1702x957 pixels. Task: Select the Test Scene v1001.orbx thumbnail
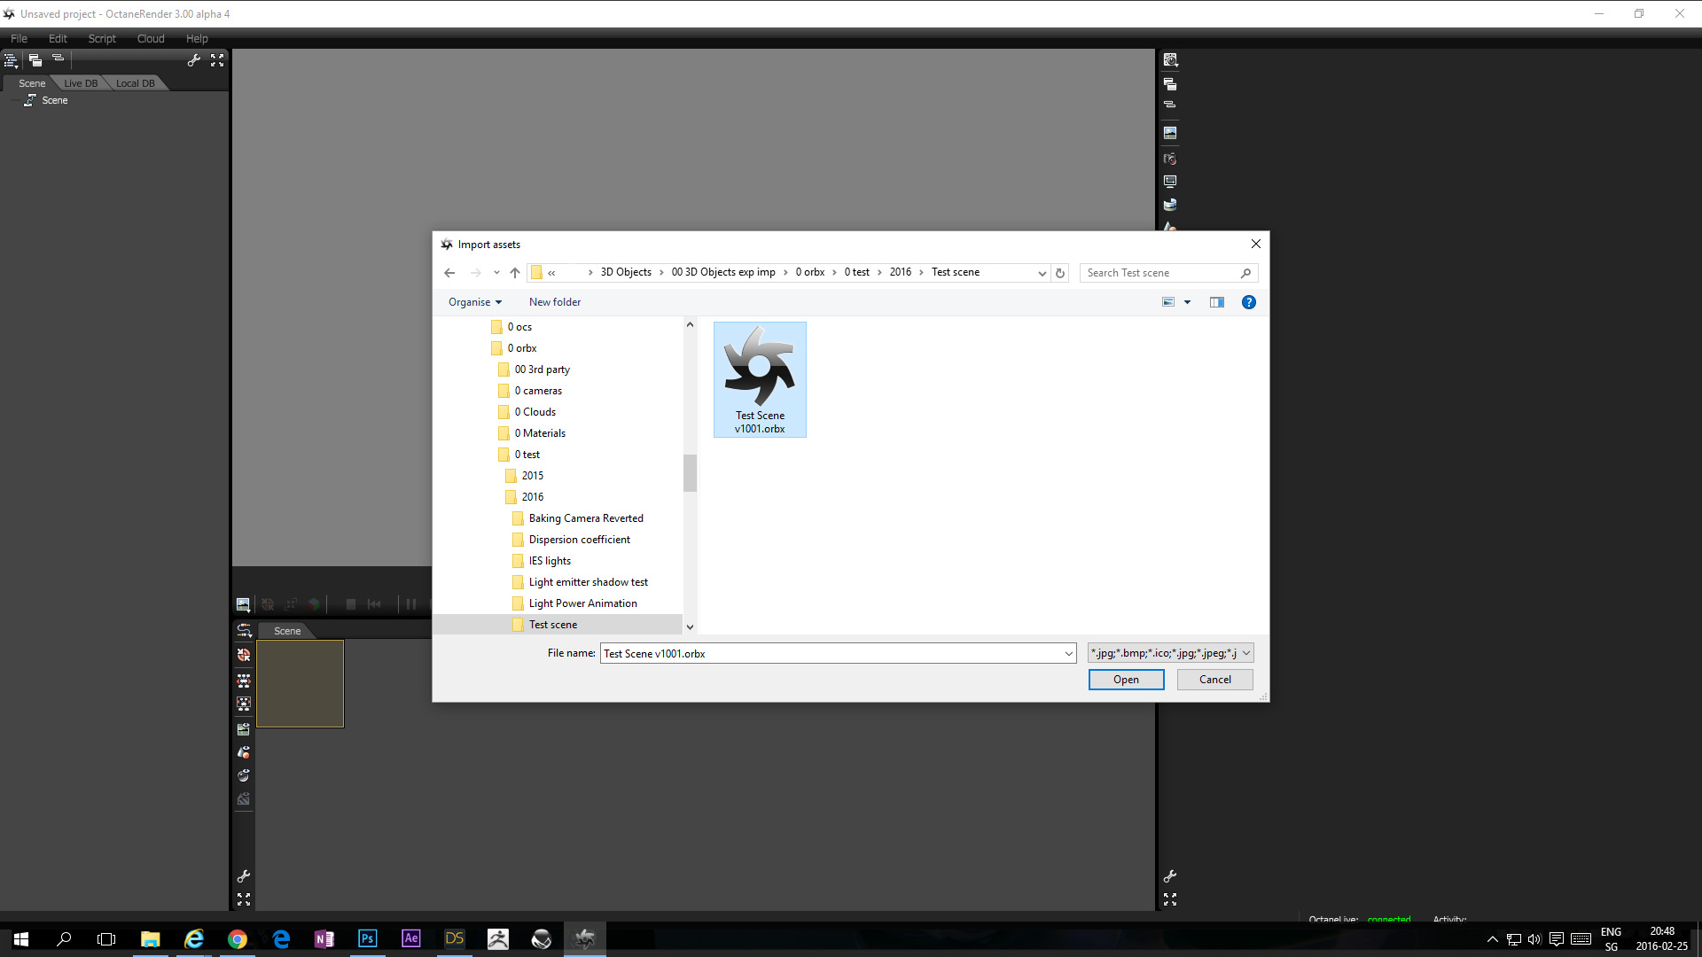[760, 379]
